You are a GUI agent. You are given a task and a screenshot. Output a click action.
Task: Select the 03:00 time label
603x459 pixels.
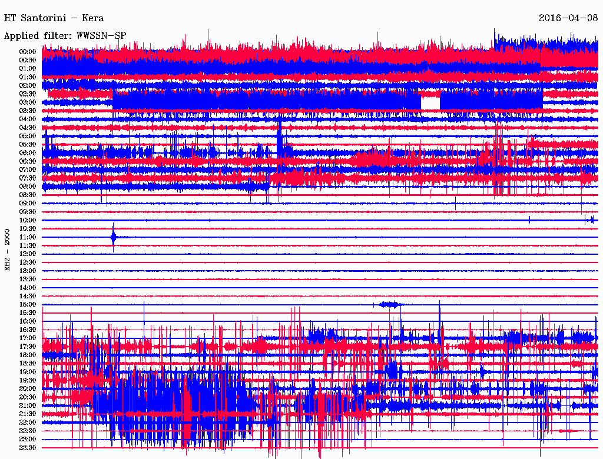click(x=28, y=102)
